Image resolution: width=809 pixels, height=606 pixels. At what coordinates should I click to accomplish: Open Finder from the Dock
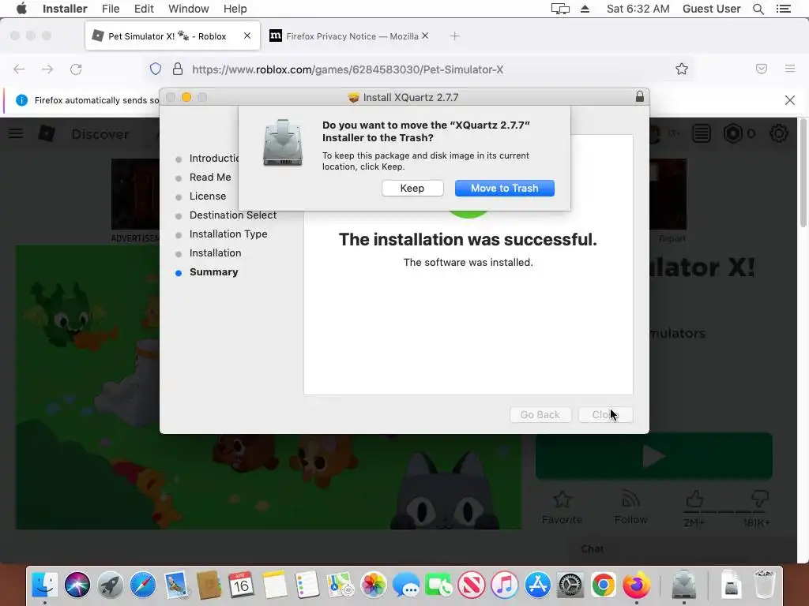coord(45,585)
